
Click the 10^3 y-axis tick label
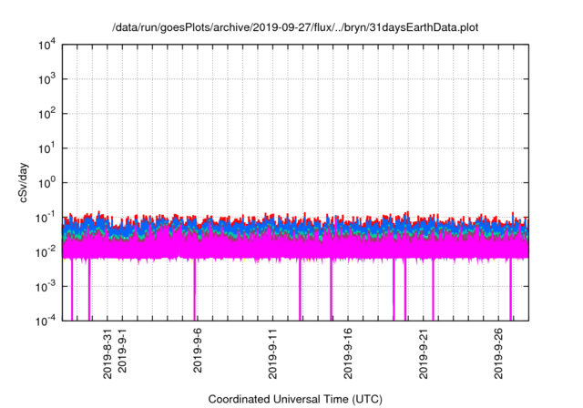tap(46, 79)
